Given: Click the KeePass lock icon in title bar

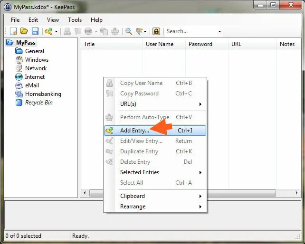Looking at the screenshot, I should tap(8, 7).
